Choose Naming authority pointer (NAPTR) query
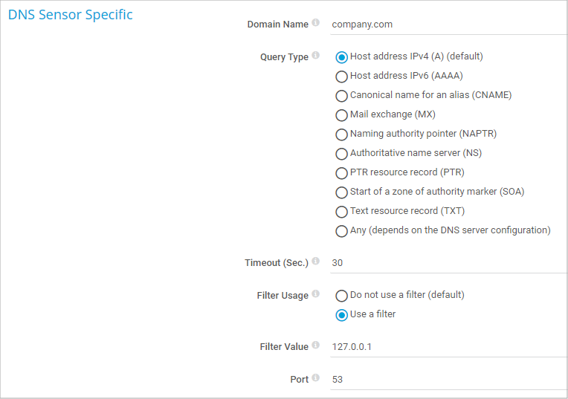This screenshot has height=399, width=568. pyautogui.click(x=342, y=134)
